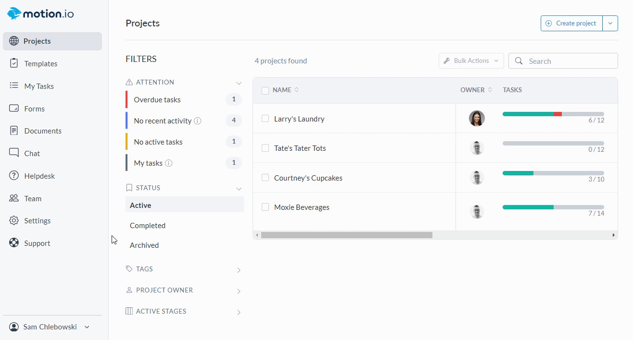Check the Larry's Laundry checkbox
633x340 pixels.
[x=265, y=119]
